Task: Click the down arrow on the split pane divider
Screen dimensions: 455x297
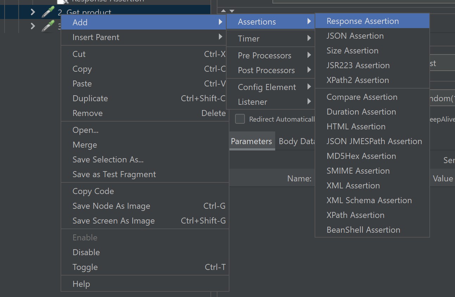Action: click(232, 11)
